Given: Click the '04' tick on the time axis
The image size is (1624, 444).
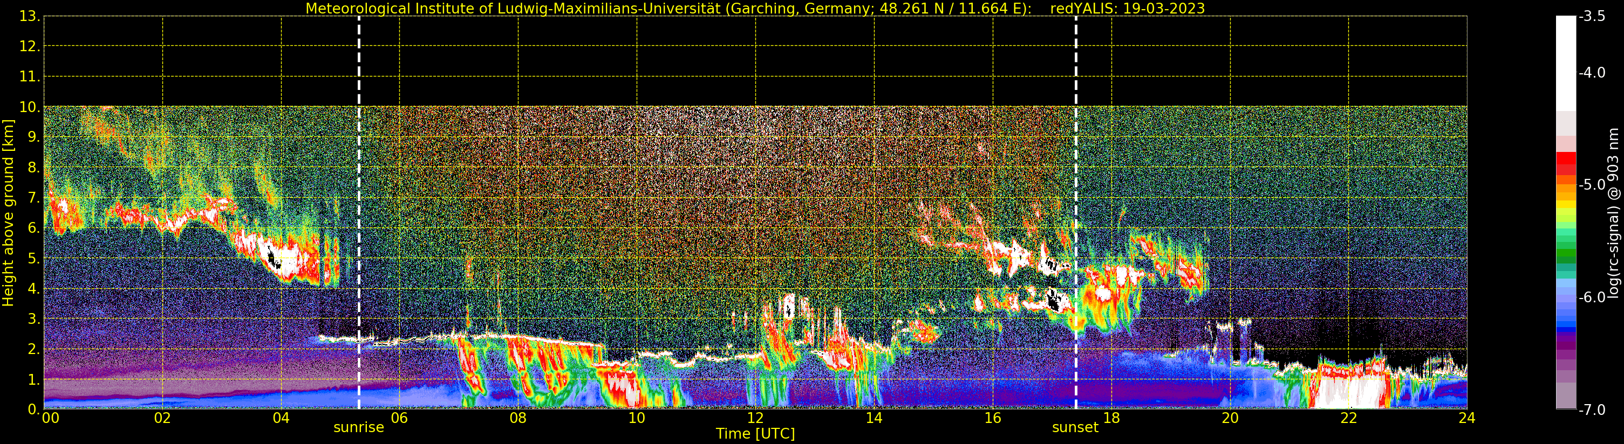Looking at the screenshot, I should tap(281, 418).
